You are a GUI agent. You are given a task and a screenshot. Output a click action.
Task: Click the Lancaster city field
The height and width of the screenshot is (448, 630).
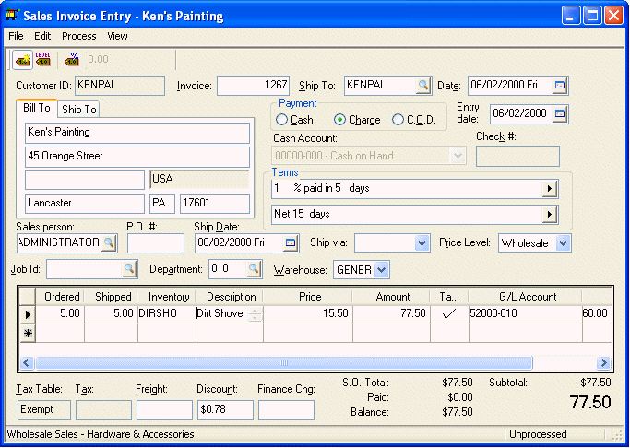coord(85,204)
